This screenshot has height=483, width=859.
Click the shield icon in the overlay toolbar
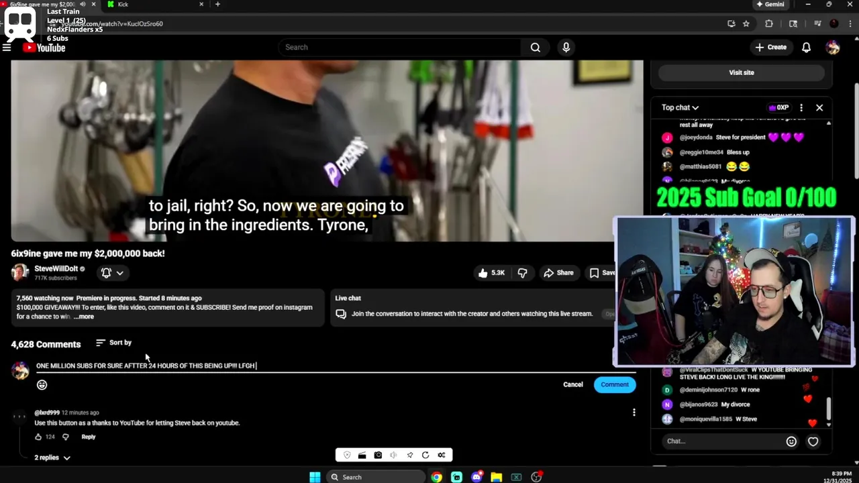[x=347, y=455]
